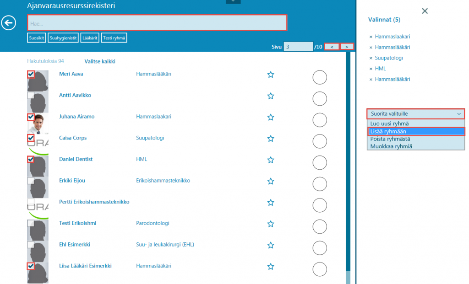
Task: Go to next page with > button
Action: coord(347,47)
